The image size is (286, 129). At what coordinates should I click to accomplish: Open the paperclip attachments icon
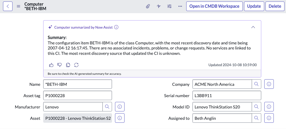148,6
